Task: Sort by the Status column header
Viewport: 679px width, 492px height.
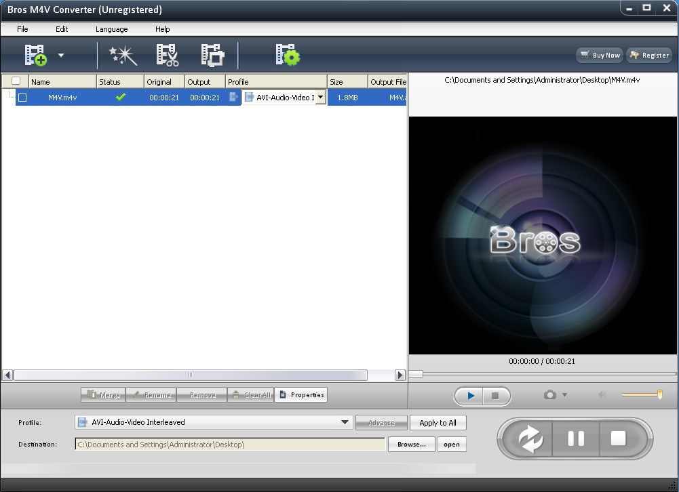Action: click(x=120, y=82)
